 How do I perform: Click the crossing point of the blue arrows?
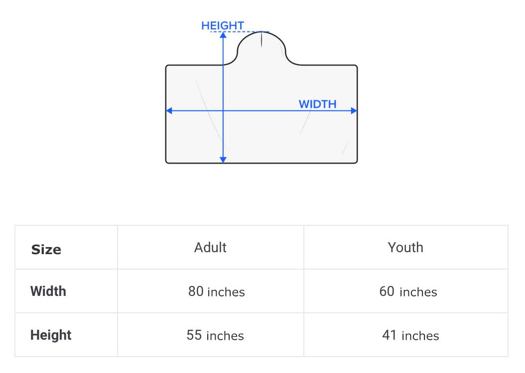223,110
